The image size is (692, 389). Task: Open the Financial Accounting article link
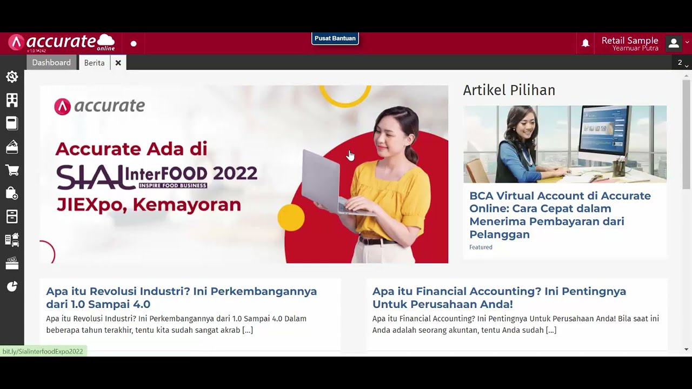pyautogui.click(x=499, y=298)
